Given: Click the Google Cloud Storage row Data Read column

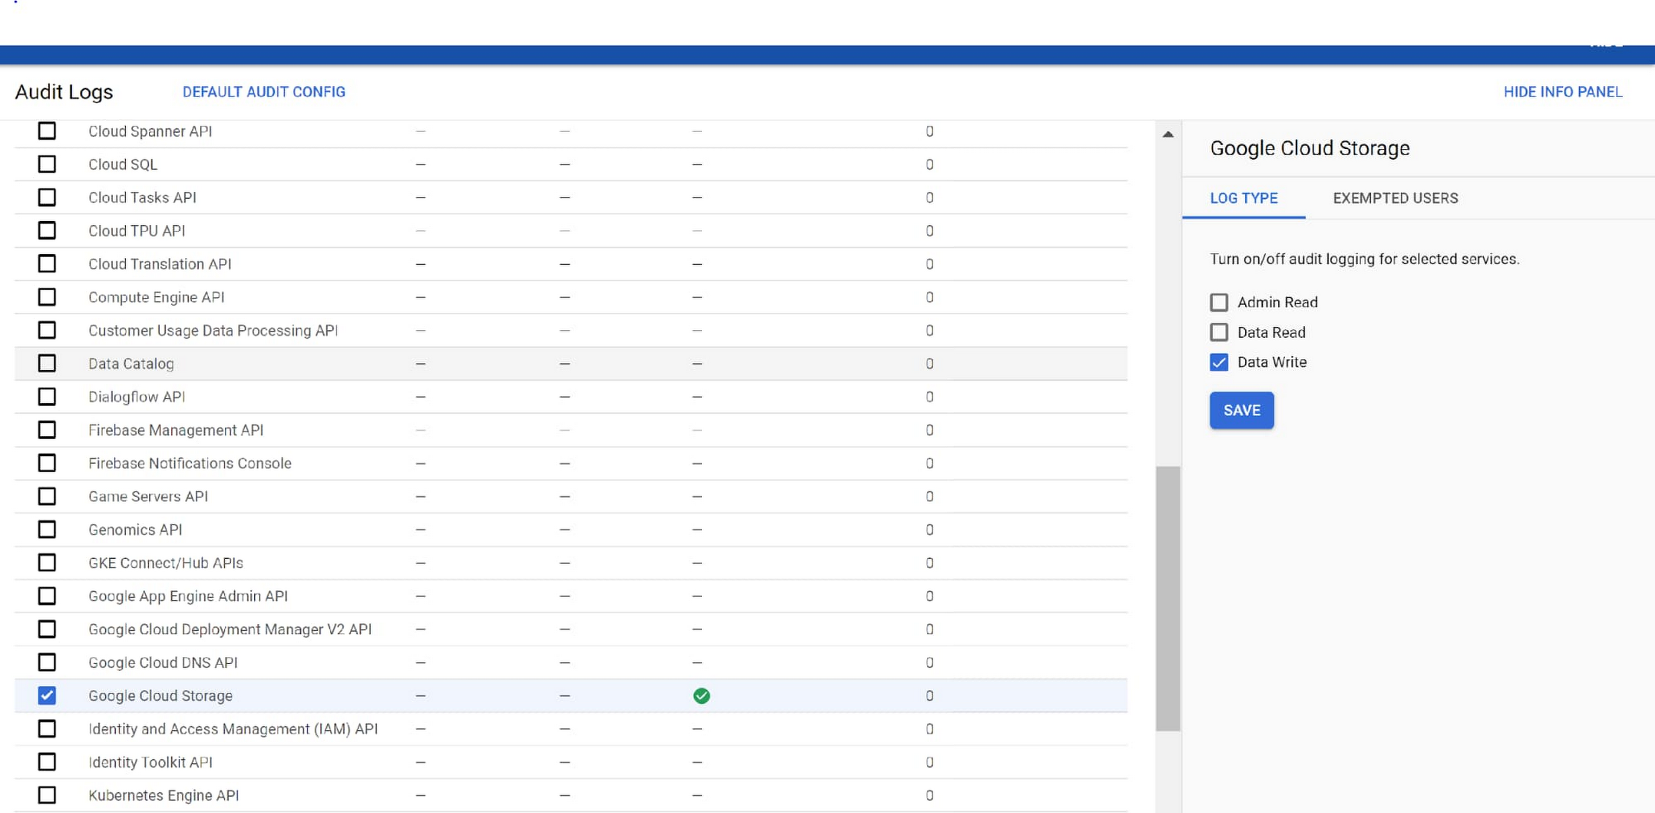Looking at the screenshot, I should (566, 696).
